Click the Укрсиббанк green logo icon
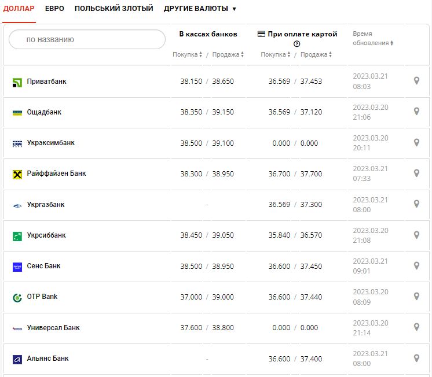This screenshot has height=377, width=432. pyautogui.click(x=17, y=236)
